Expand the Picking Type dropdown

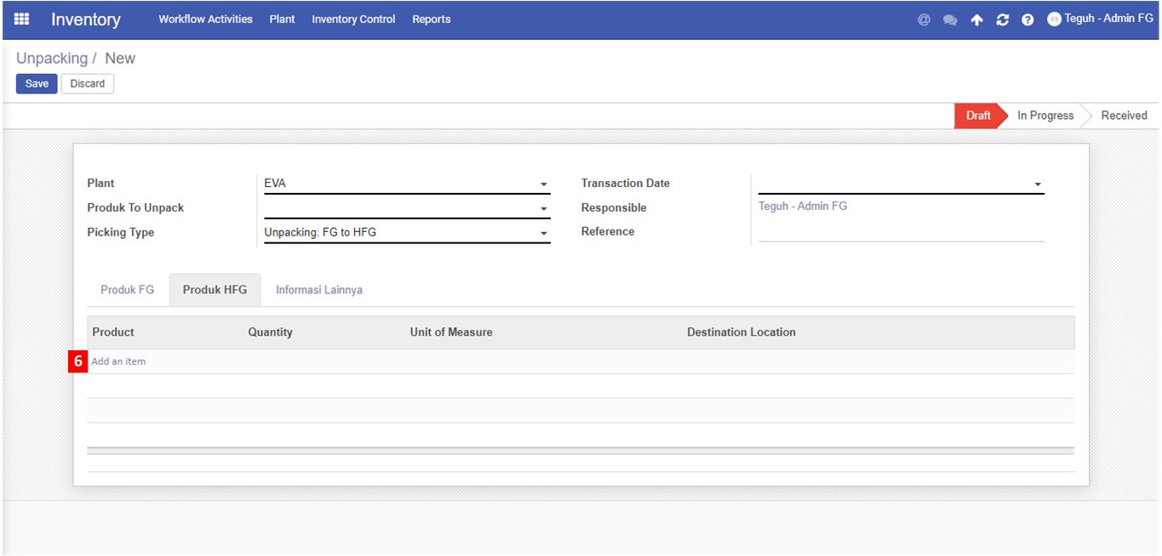(543, 234)
